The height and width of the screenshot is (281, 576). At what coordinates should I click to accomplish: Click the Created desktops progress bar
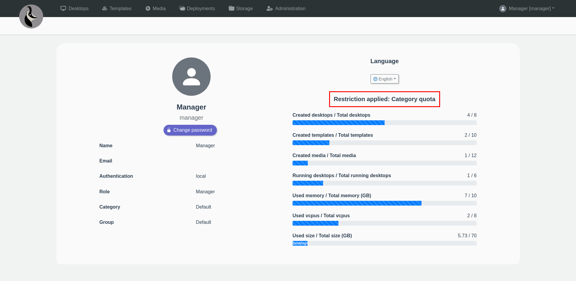coord(384,123)
